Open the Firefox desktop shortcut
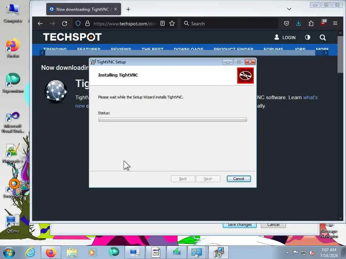Screen dimensions: 346x259 tap(13, 48)
